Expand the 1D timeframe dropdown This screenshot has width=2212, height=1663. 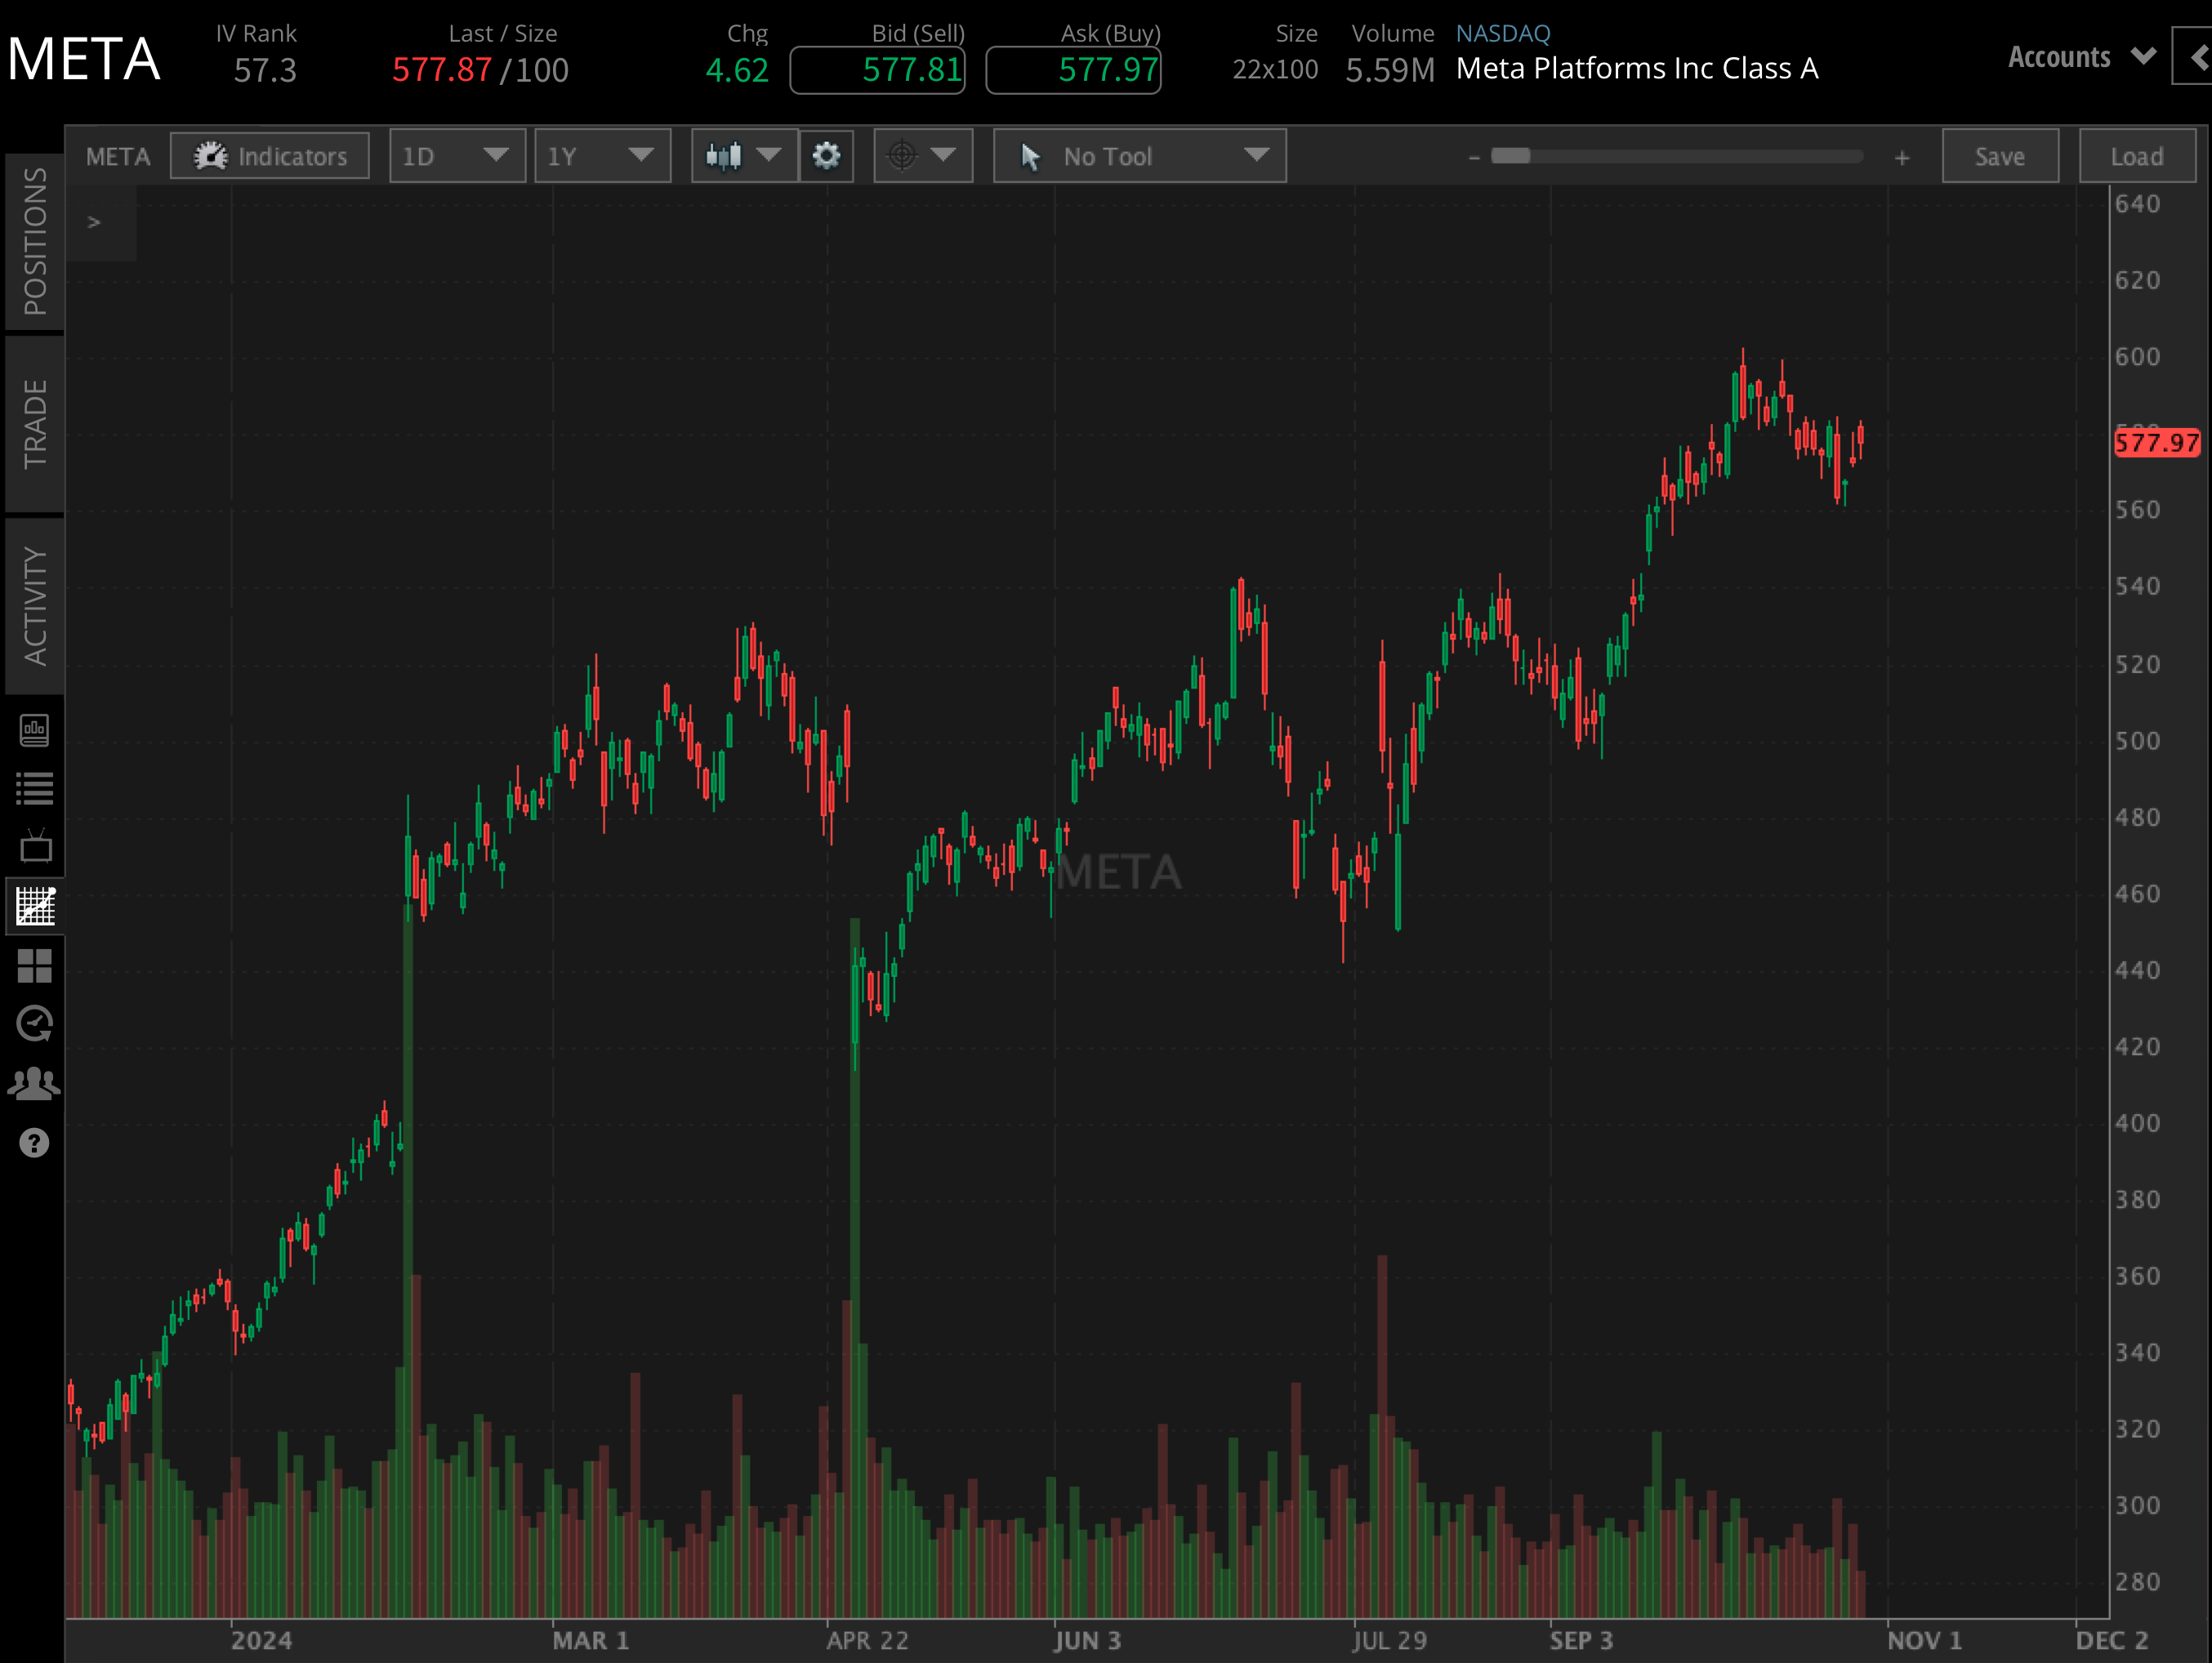coord(457,156)
